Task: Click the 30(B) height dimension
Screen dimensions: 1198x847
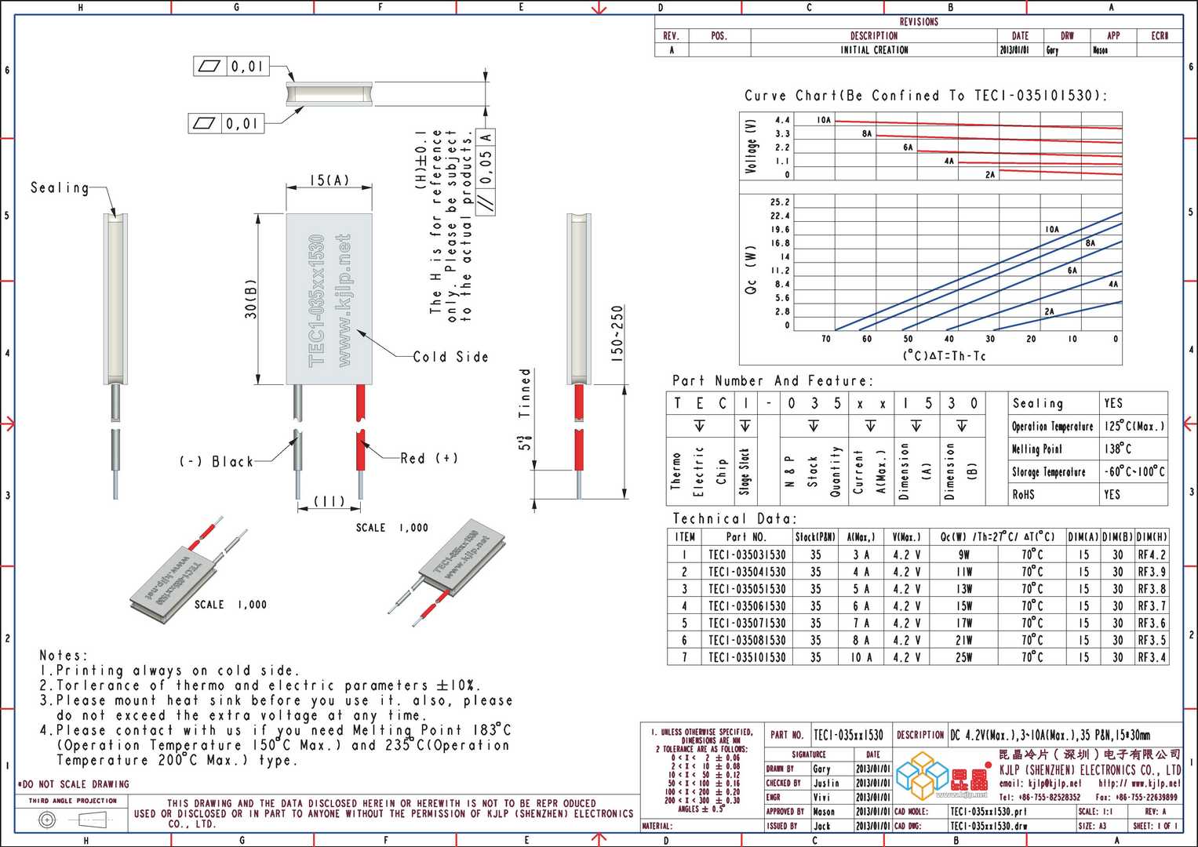Action: point(251,299)
